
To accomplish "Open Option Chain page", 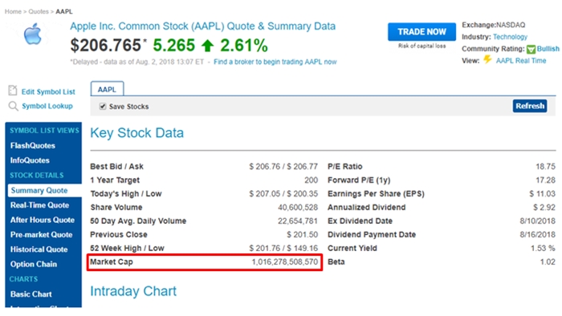I will [34, 264].
